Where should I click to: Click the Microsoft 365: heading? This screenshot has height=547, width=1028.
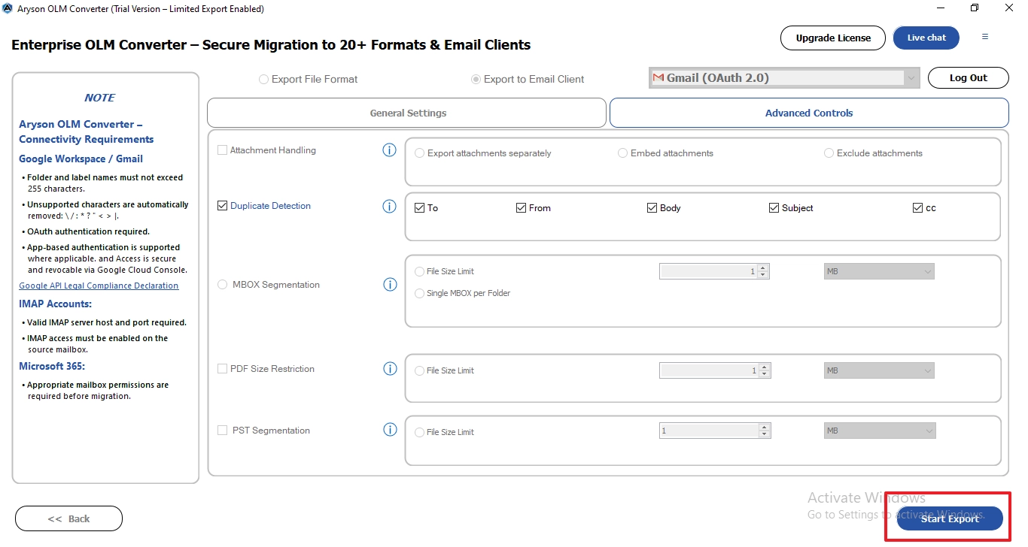click(52, 366)
